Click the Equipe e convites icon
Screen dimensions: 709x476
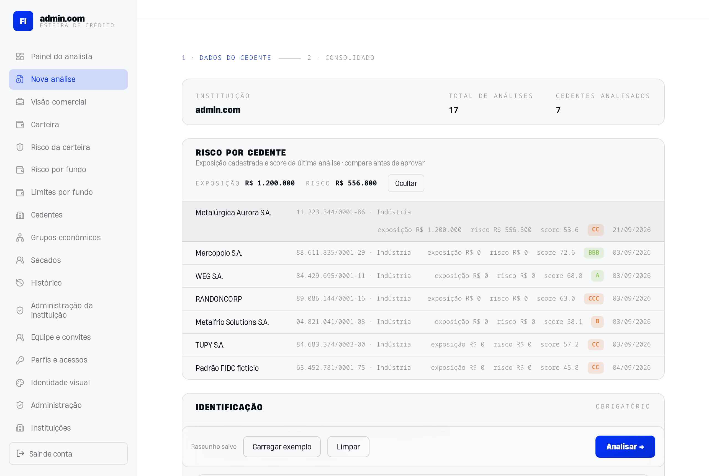[20, 337]
